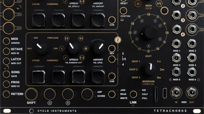The image size is (204, 114).
Task: Click the AMOUNT knob in section 2
Action: [x=98, y=48]
